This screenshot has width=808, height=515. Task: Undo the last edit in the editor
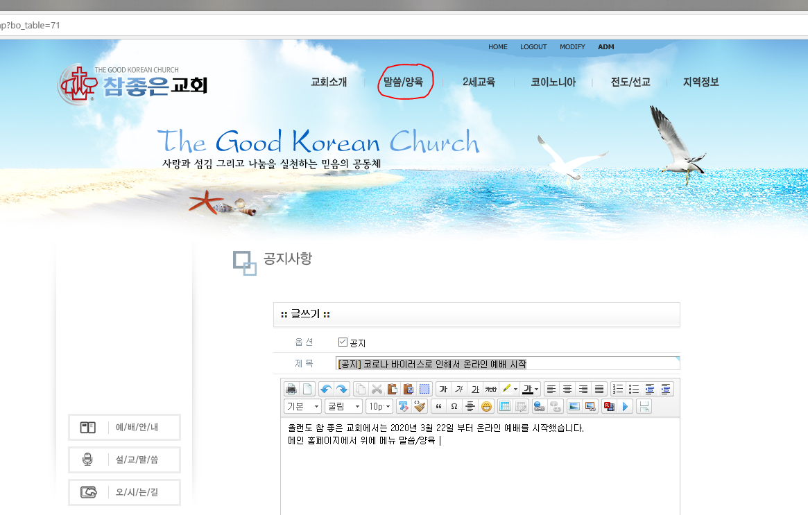pyautogui.click(x=326, y=389)
